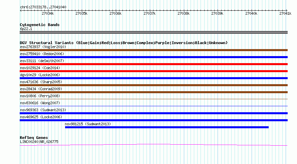Viewport: 297px width, 164px height.
Task: Click the 27034k ruler mark
Action: 48,13
